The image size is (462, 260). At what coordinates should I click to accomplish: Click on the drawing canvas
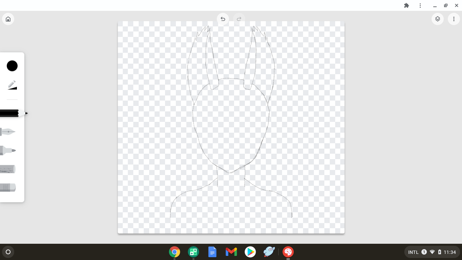coord(231,127)
